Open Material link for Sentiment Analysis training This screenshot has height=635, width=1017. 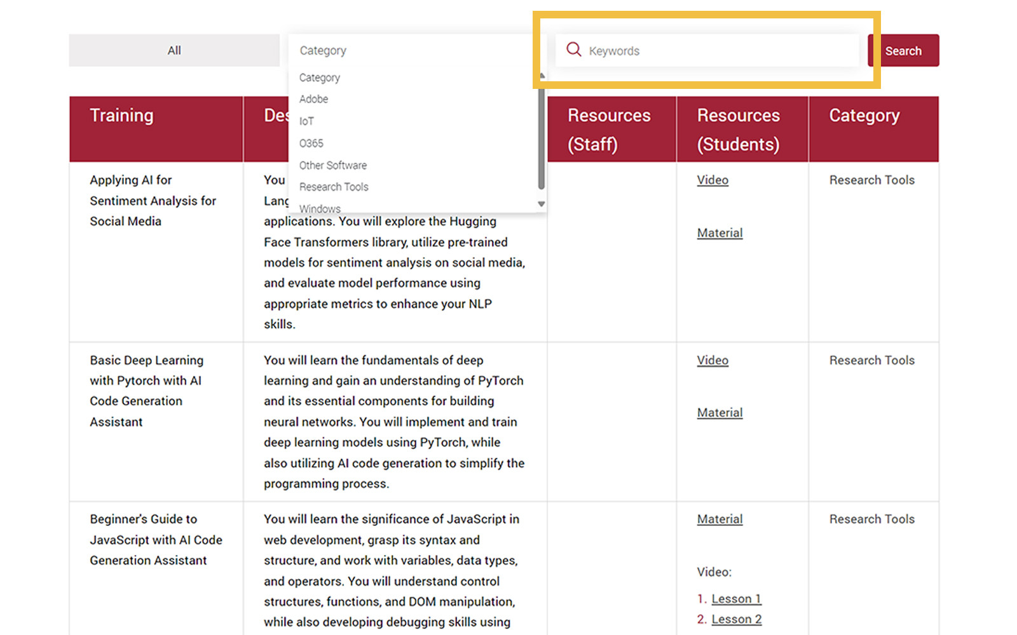click(720, 233)
